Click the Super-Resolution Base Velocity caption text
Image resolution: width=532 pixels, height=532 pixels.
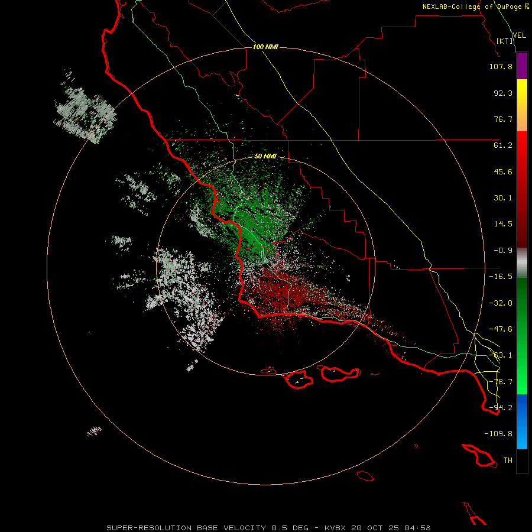point(268,528)
